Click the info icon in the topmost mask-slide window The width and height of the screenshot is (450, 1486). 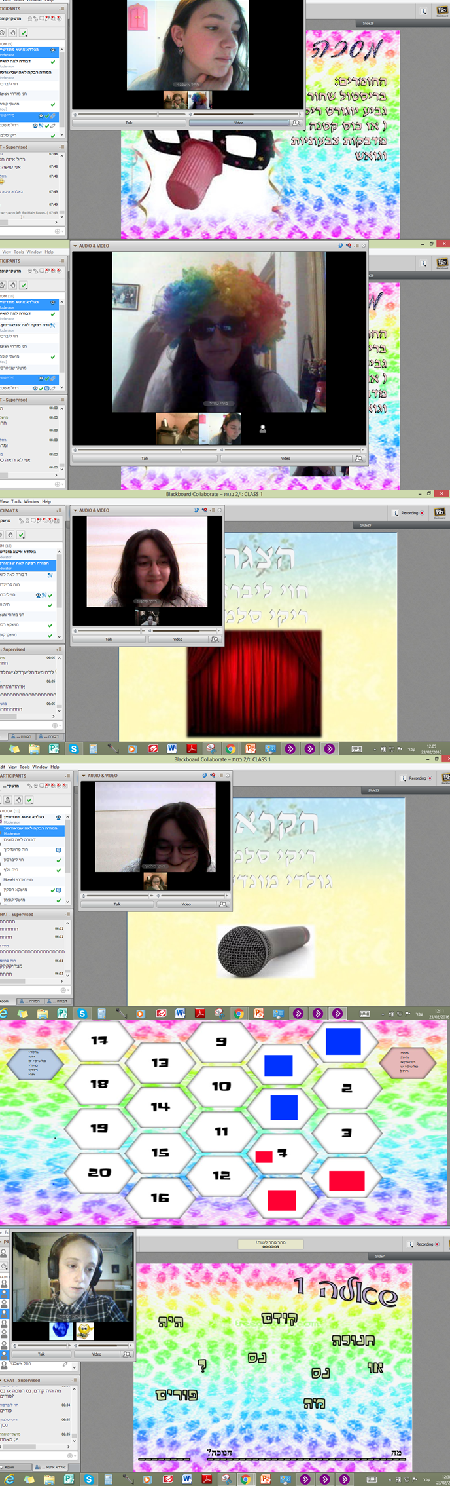coord(424,11)
